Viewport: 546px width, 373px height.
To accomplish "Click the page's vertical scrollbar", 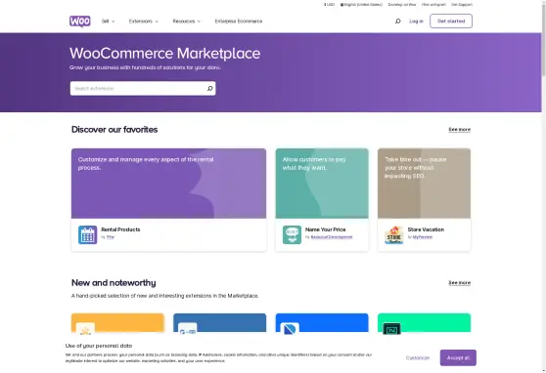I will (x=544, y=186).
